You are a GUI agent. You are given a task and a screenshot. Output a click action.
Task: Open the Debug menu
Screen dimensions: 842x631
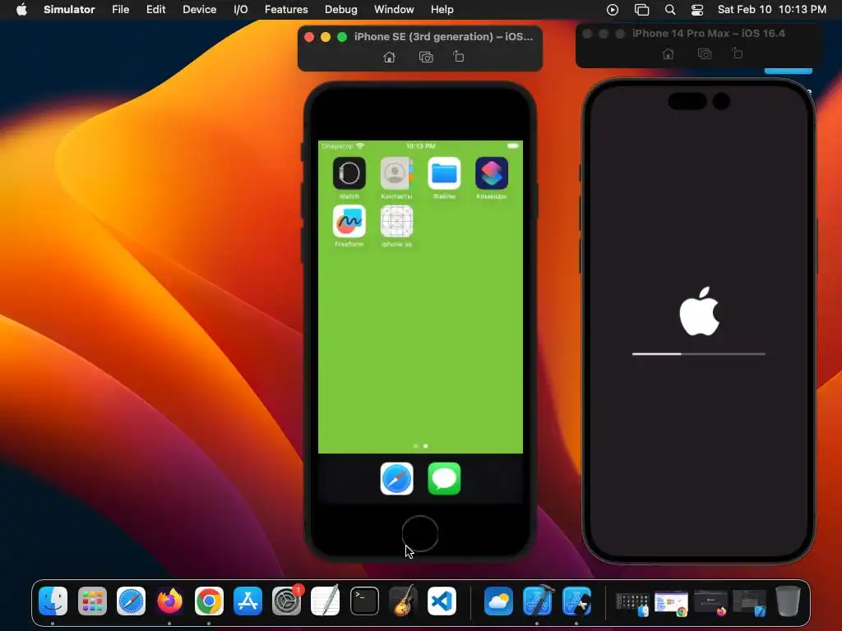coord(341,10)
